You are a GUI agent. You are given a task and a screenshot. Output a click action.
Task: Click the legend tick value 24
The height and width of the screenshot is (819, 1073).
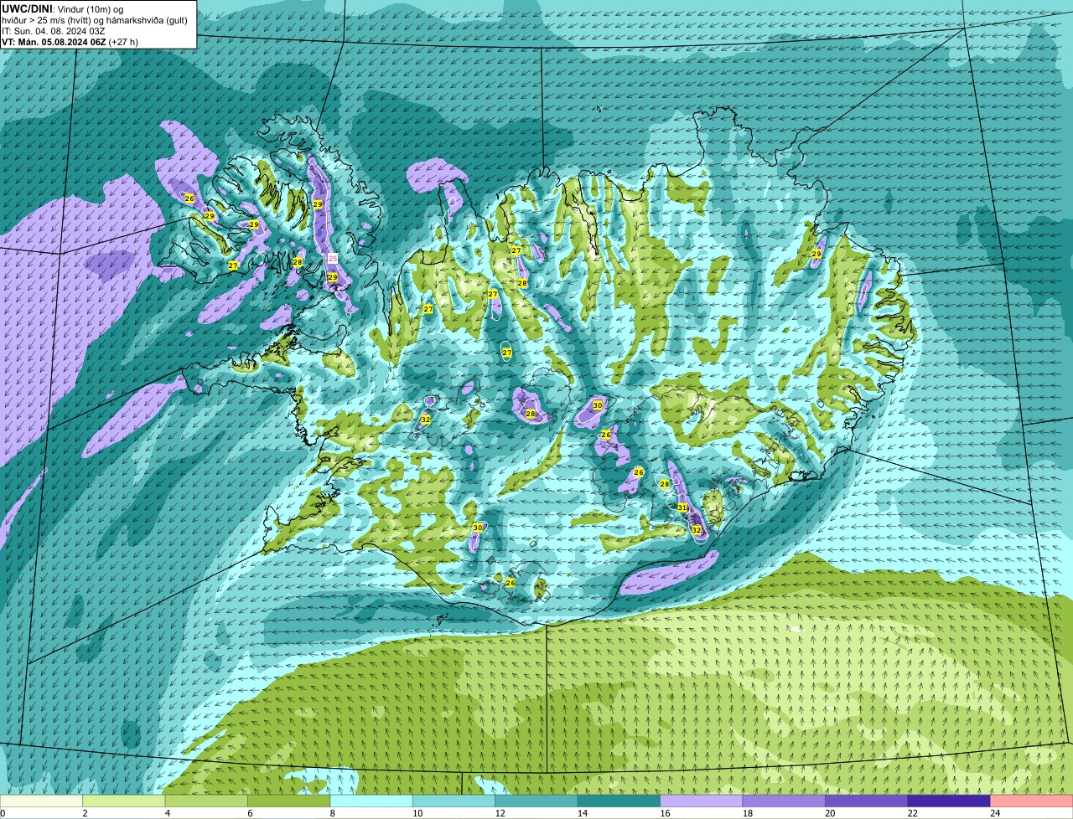click(995, 813)
